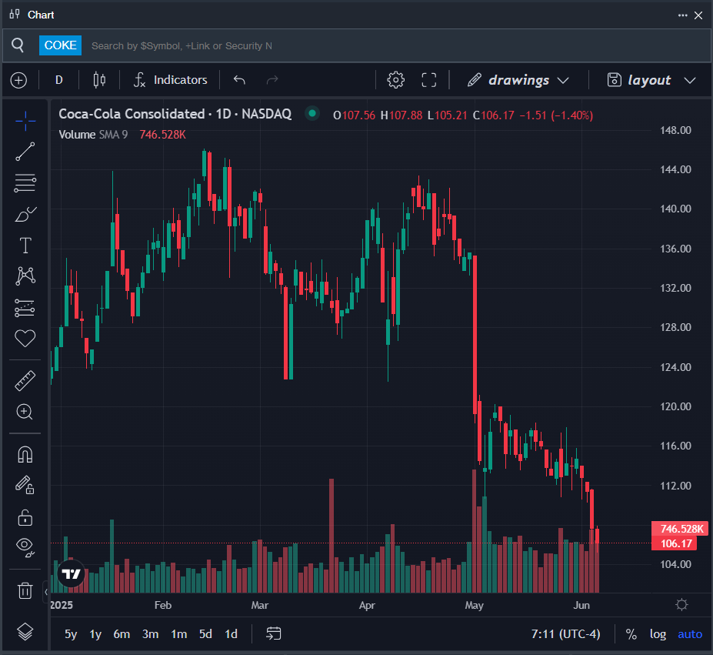The image size is (713, 655).
Task: Select the brush drawing tool
Action: click(25, 215)
